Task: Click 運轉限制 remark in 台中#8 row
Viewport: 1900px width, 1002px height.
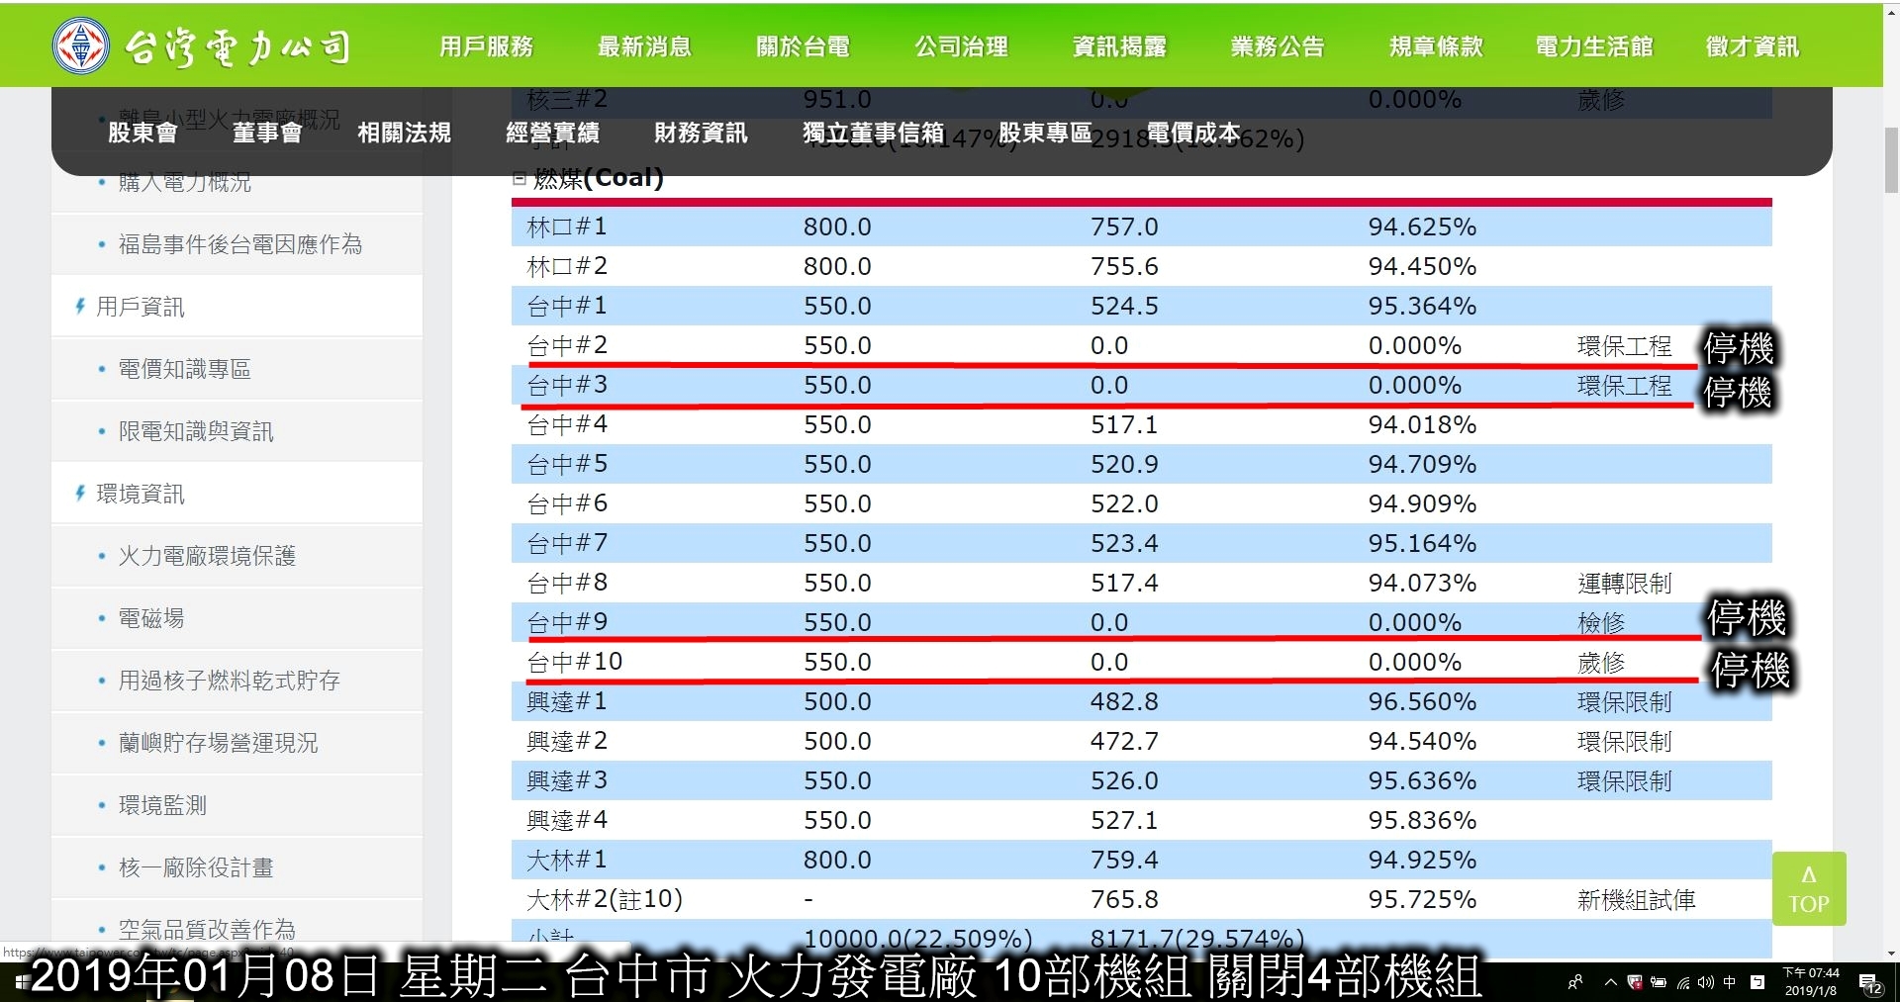Action: [x=1624, y=584]
